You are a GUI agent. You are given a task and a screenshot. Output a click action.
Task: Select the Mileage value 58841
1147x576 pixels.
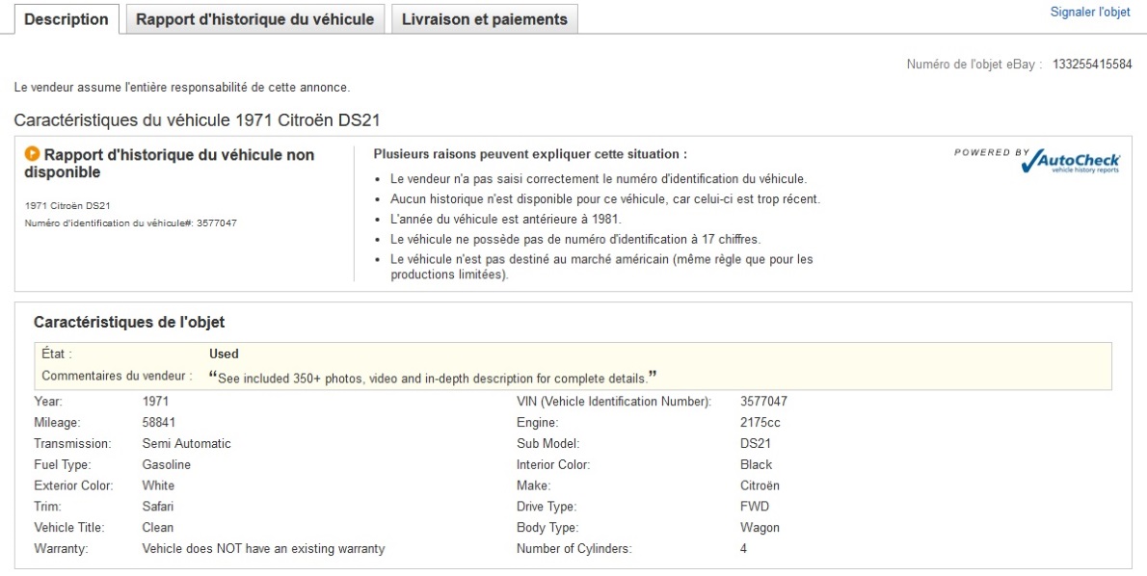point(159,423)
